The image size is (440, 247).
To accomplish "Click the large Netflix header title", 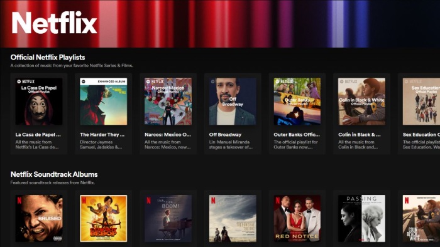I will pos(54,23).
